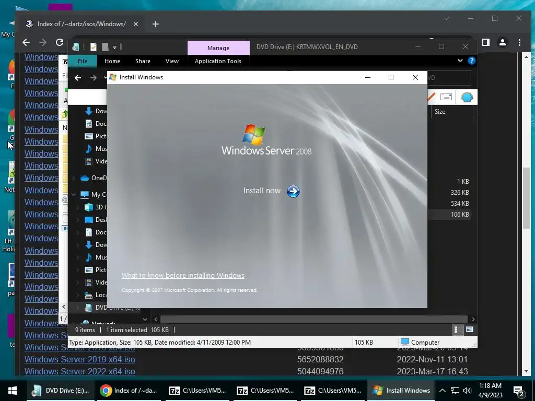Switch to Large icons view in status bar
The image size is (535, 401).
[x=470, y=329]
